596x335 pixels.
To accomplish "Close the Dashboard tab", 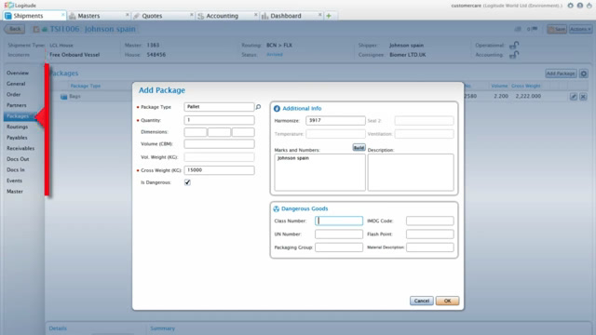I will pos(320,15).
